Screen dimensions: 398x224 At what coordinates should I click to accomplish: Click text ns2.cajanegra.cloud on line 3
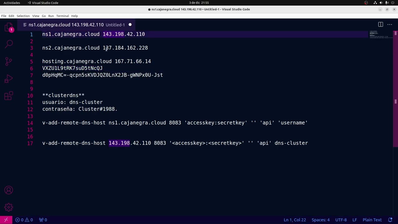pyautogui.click(x=71, y=48)
